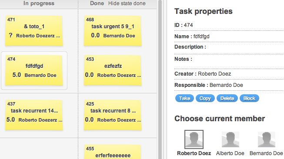Open sticky note 455 erferfeeeeeee
This screenshot has height=159, width=284.
(x=113, y=152)
